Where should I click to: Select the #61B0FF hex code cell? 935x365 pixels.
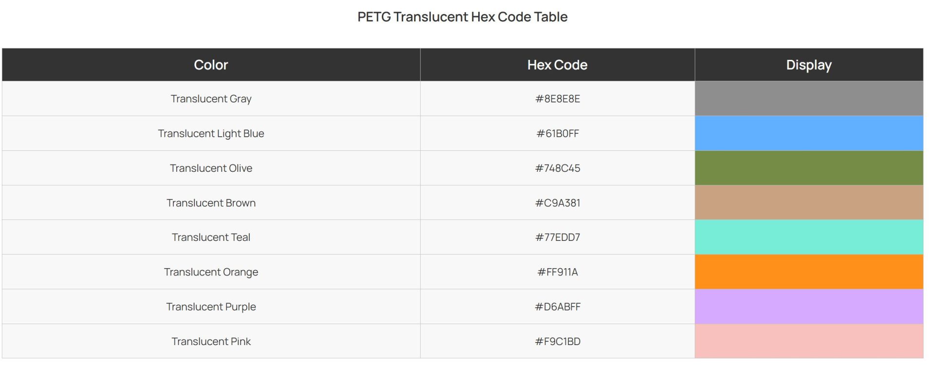(x=558, y=133)
